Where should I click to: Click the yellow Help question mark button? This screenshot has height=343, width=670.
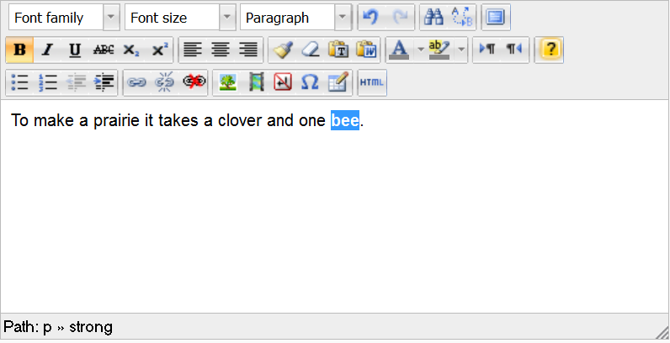point(550,50)
